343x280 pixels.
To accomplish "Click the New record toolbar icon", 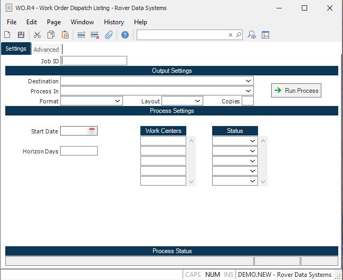I will click(7, 35).
